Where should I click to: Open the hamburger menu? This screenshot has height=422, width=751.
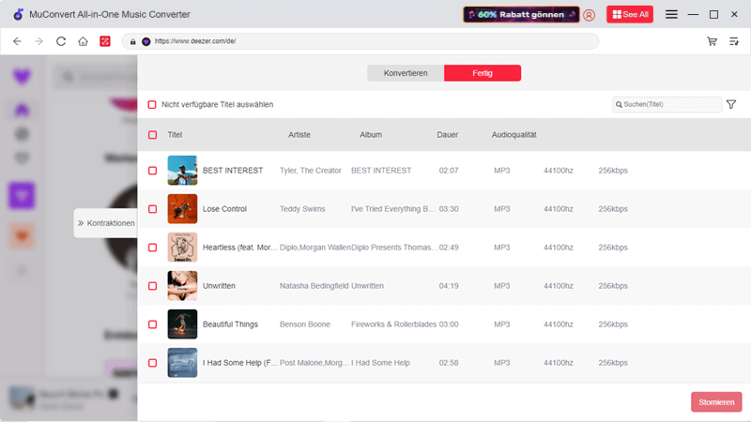point(671,14)
